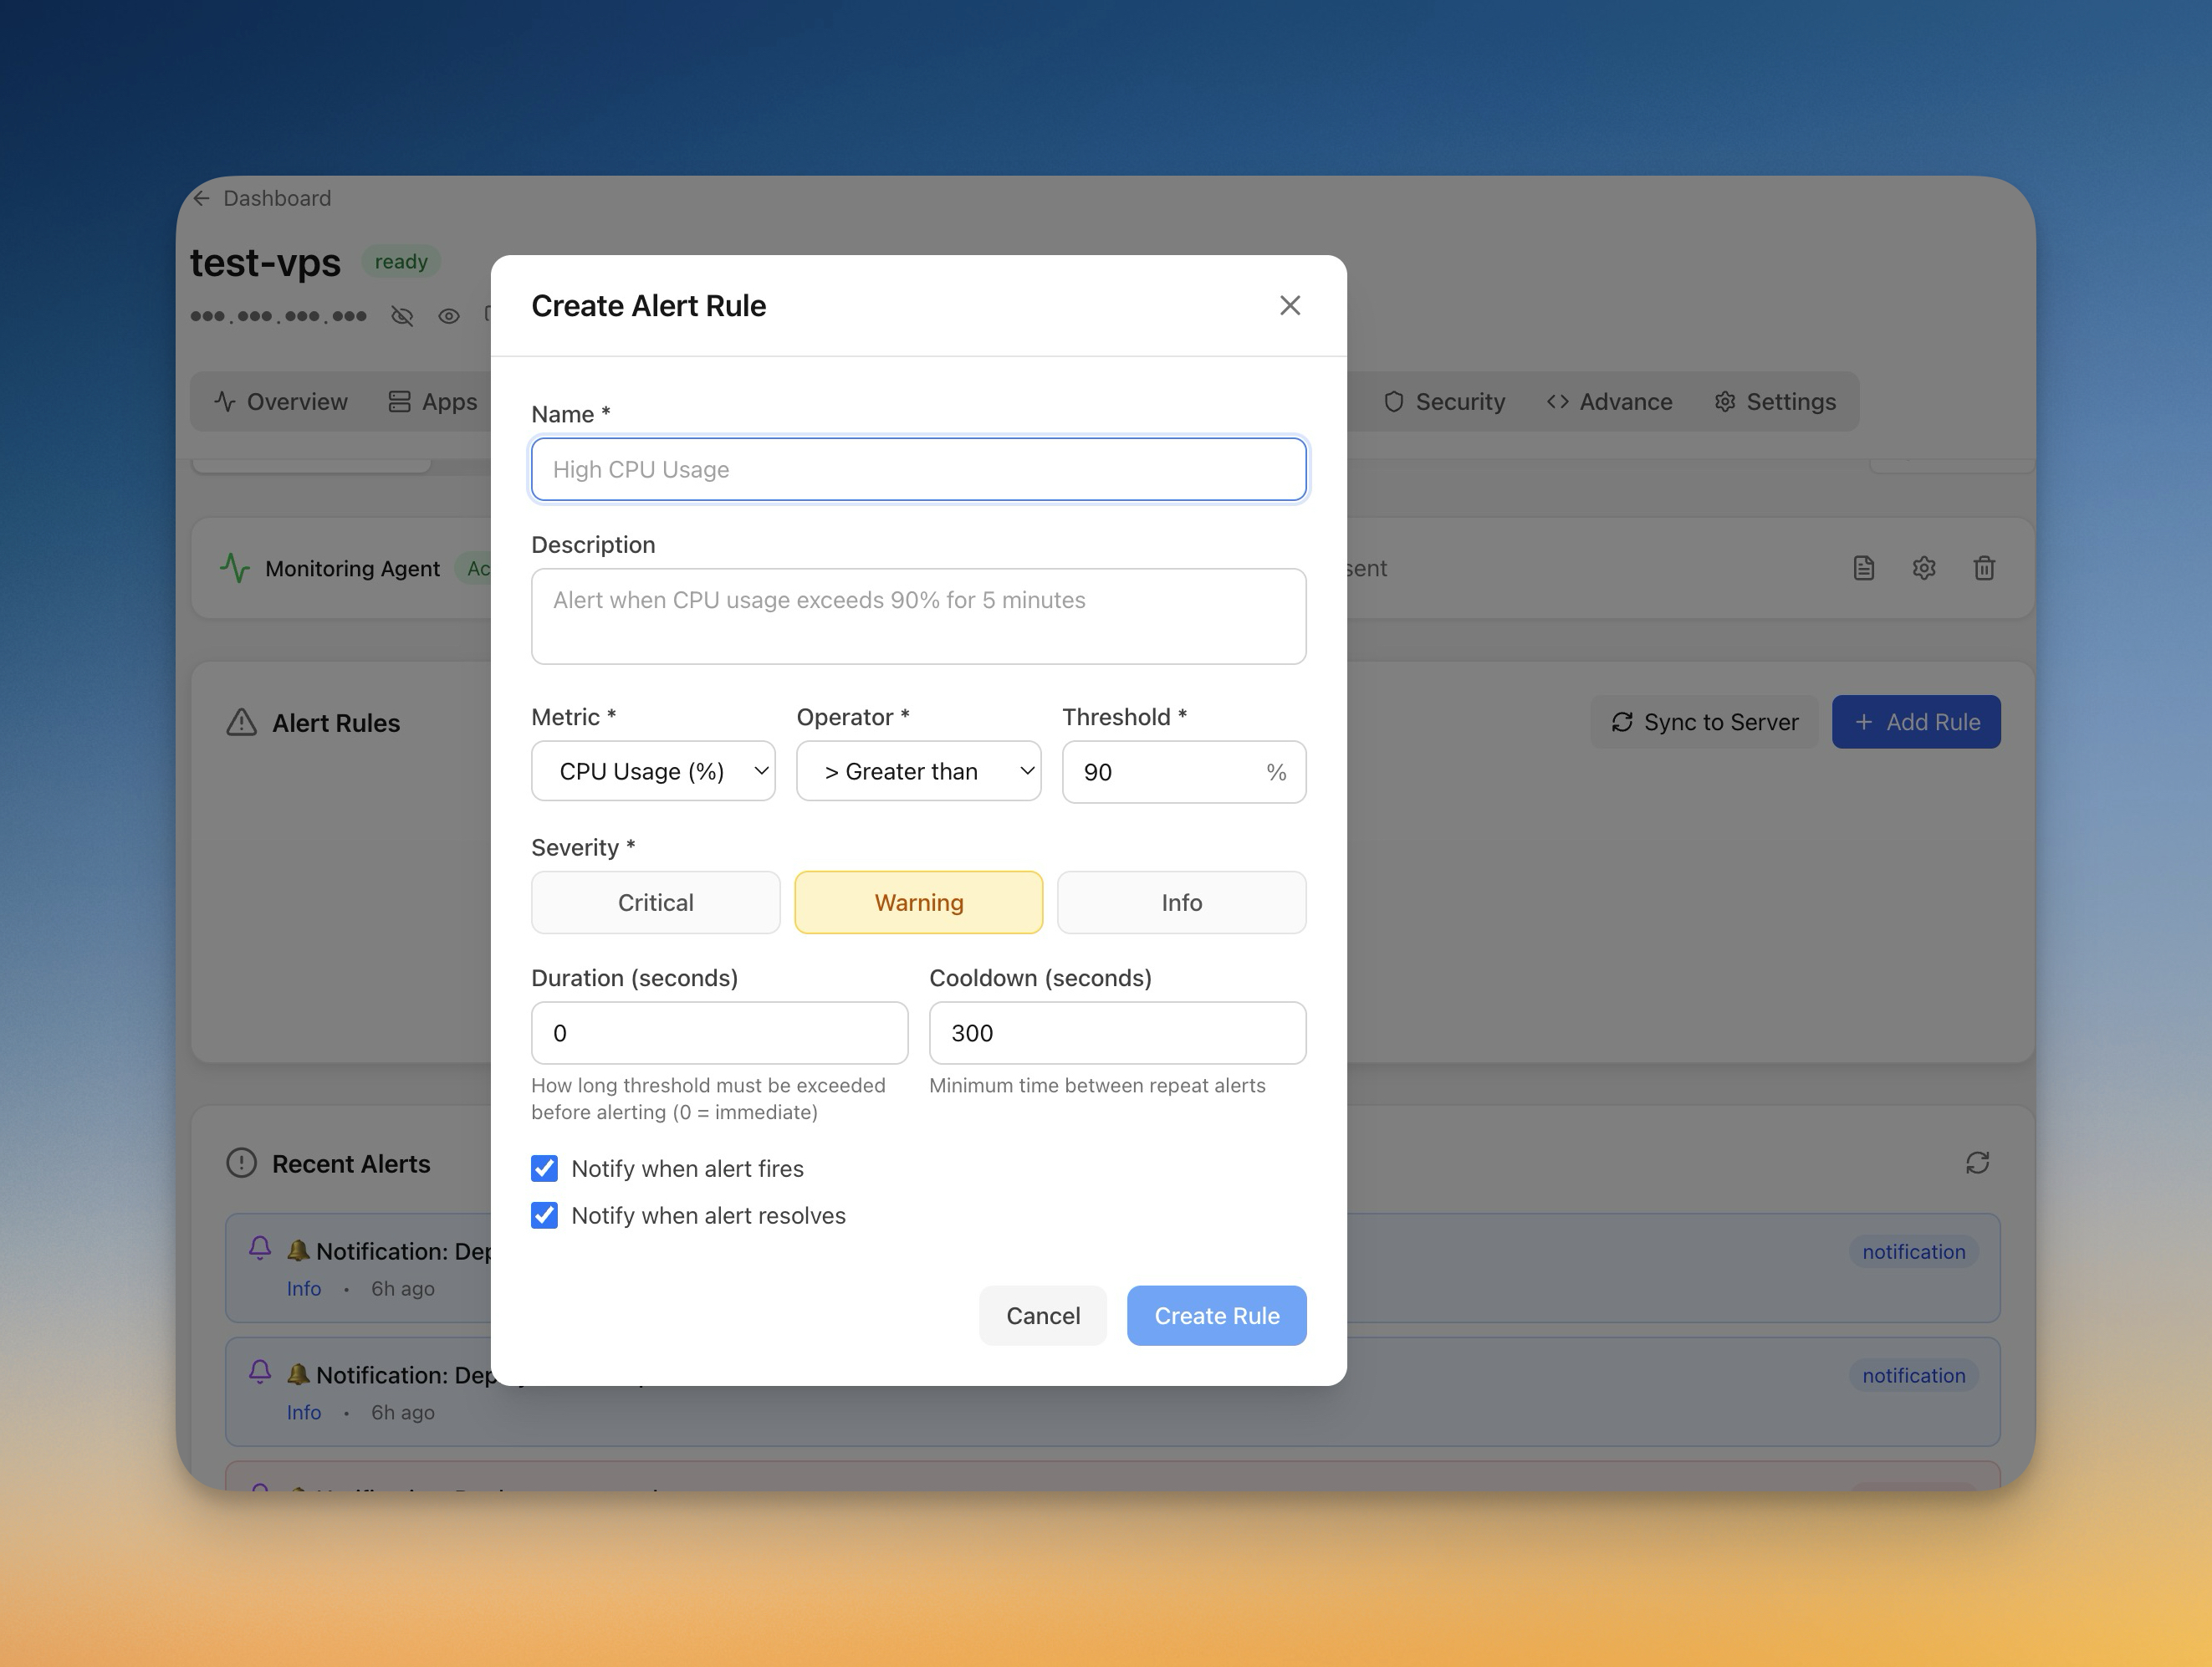The height and width of the screenshot is (1667, 2212).
Task: Toggle the Notify when alert fires checkbox
Action: (x=545, y=1168)
